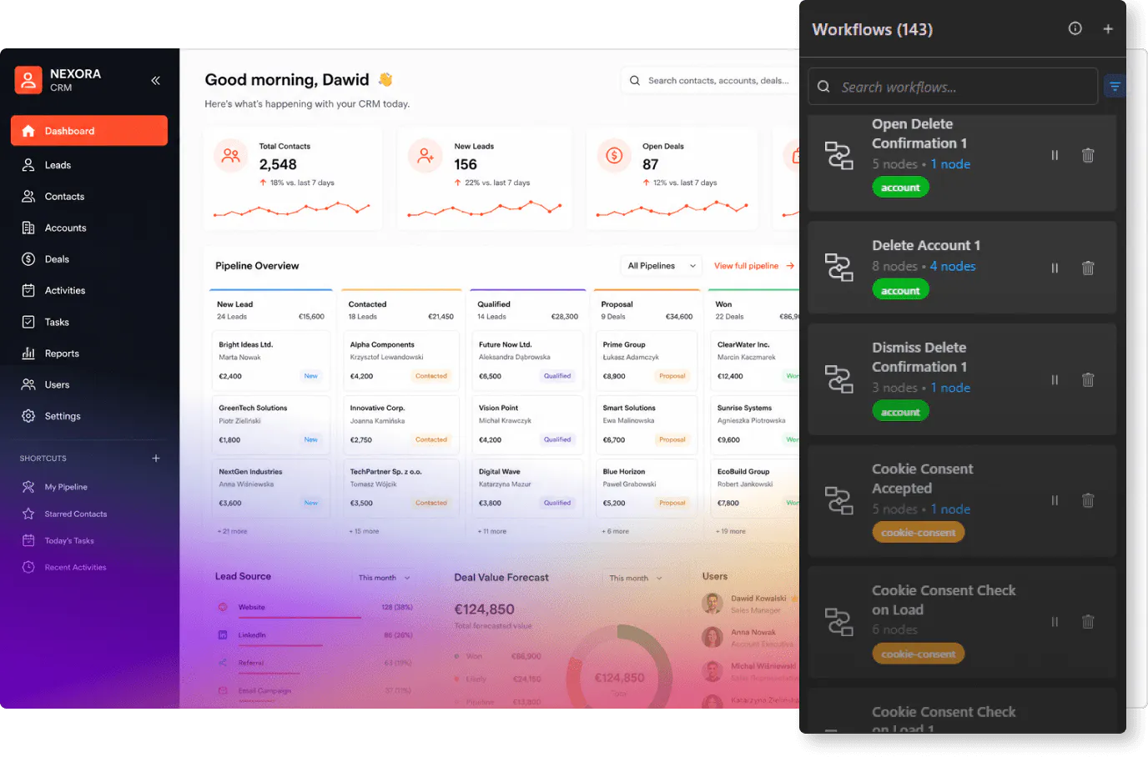Click the View full pipeline link
Image resolution: width=1148 pixels, height=757 pixels.
point(753,266)
